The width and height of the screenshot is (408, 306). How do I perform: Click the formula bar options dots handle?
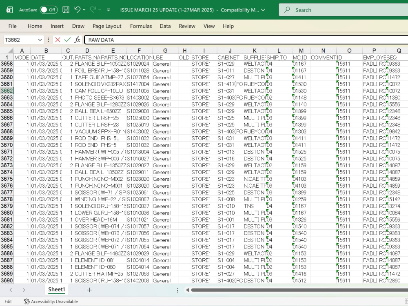point(49,40)
